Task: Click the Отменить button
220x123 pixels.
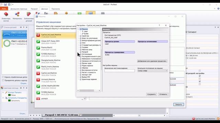Action: tap(163, 94)
